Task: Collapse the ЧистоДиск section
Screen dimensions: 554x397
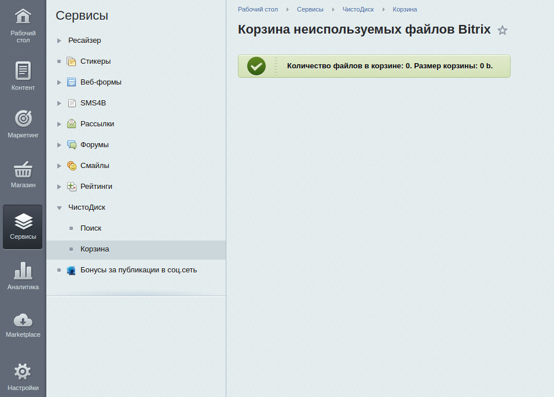Action: point(58,207)
